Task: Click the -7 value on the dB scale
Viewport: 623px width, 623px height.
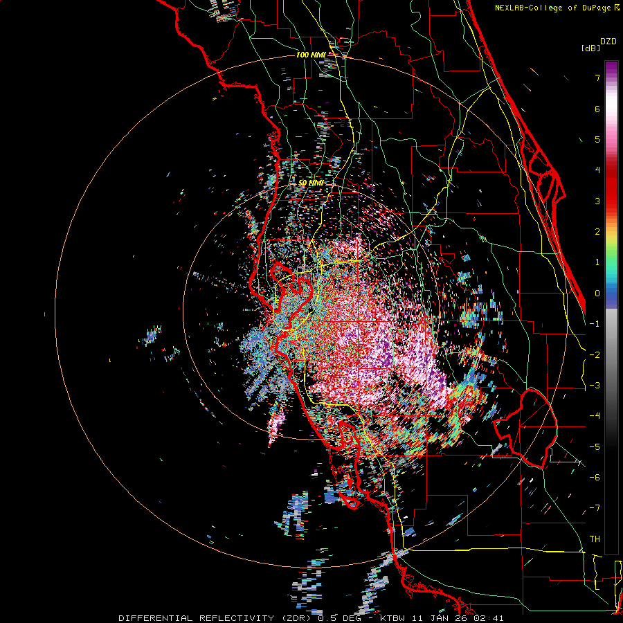Action: [x=595, y=508]
